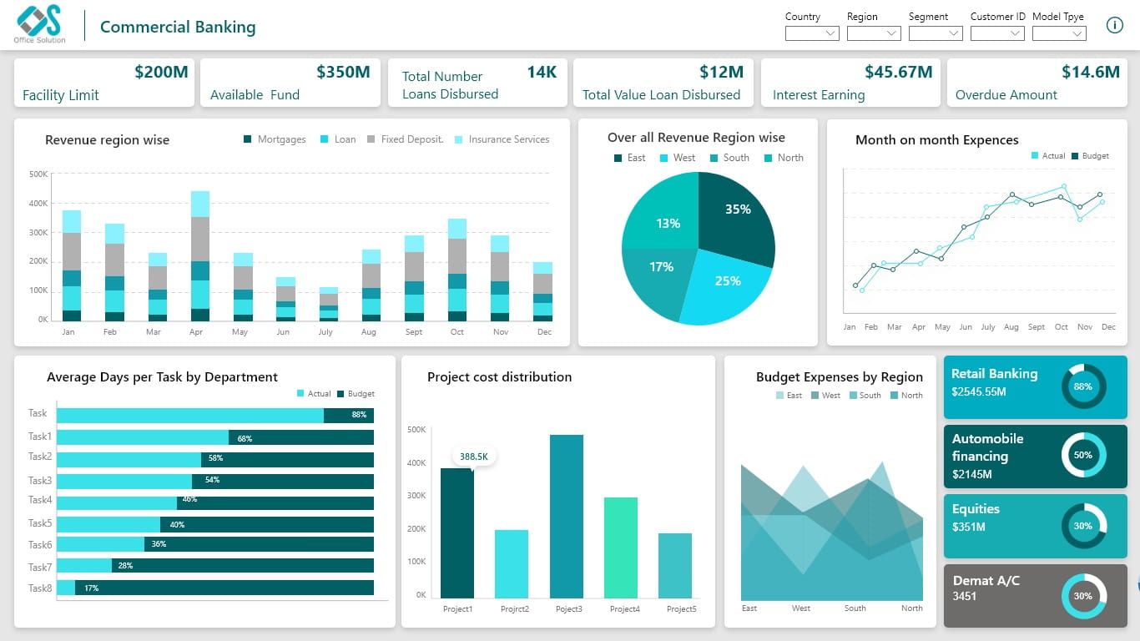1140x641 pixels.
Task: Click the Demat A/C donut icon
Action: click(1083, 596)
